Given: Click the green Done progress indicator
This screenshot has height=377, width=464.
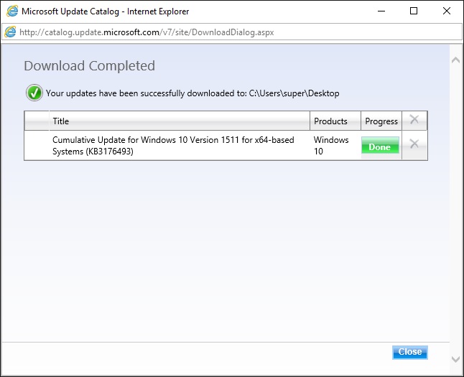Looking at the screenshot, I should (x=380, y=145).
